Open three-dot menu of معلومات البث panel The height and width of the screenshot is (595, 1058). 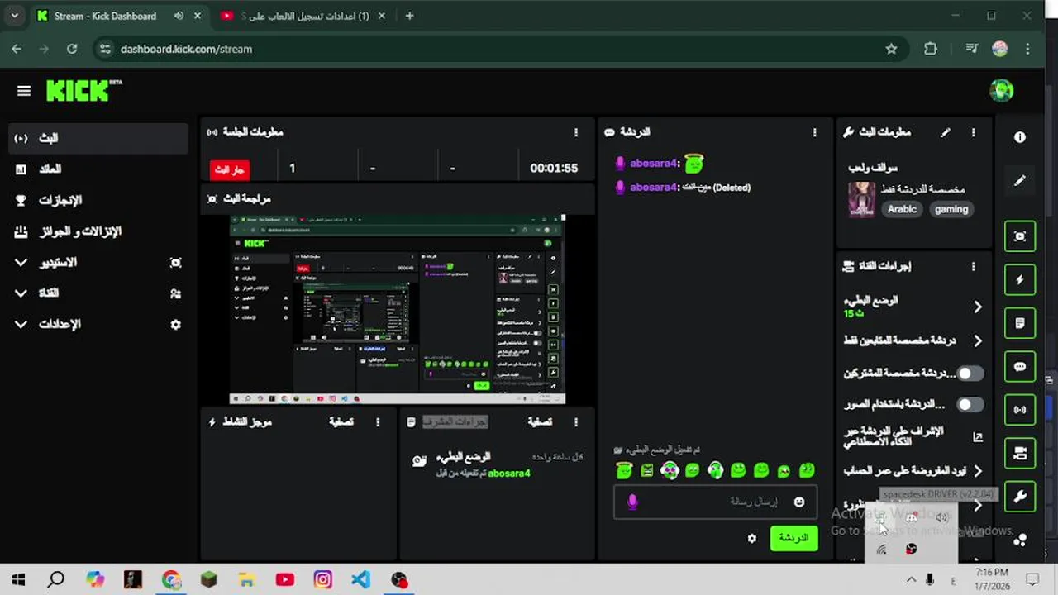pos(973,132)
